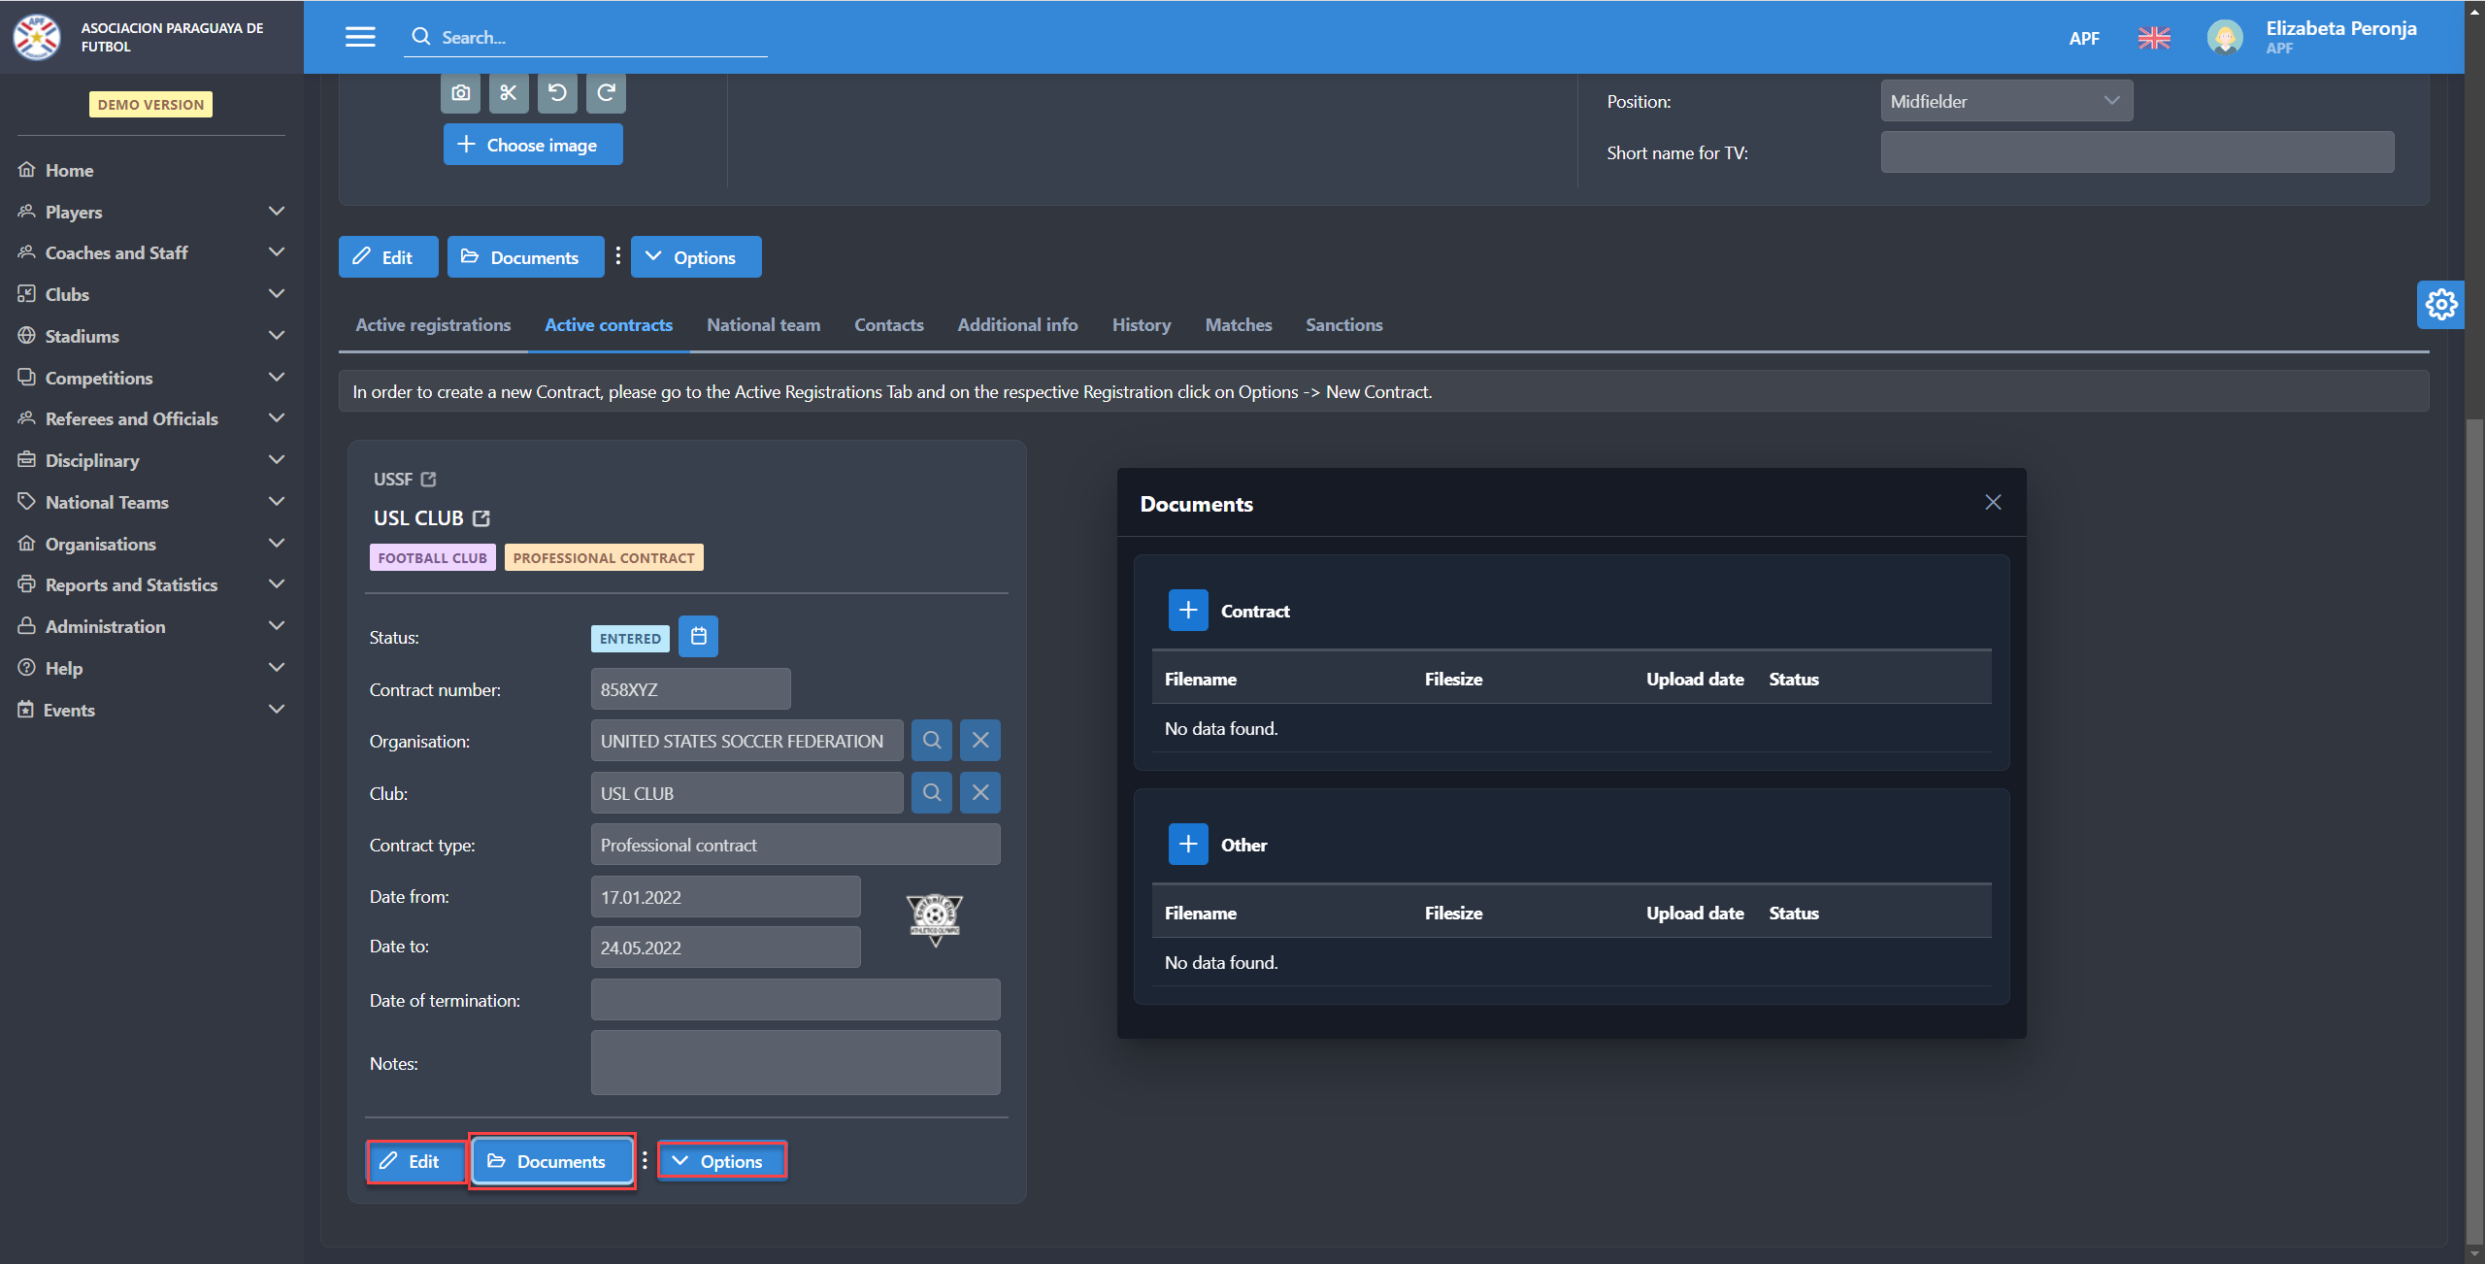Open the Active registrations tab
This screenshot has height=1264, width=2485.
(433, 325)
